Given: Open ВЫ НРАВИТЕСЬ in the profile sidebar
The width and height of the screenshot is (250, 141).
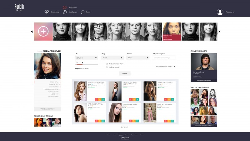Looking at the screenshot, I should (53, 84).
